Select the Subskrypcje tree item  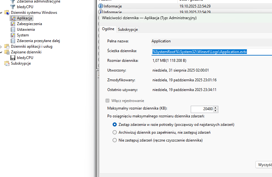pyautogui.click(x=21, y=63)
